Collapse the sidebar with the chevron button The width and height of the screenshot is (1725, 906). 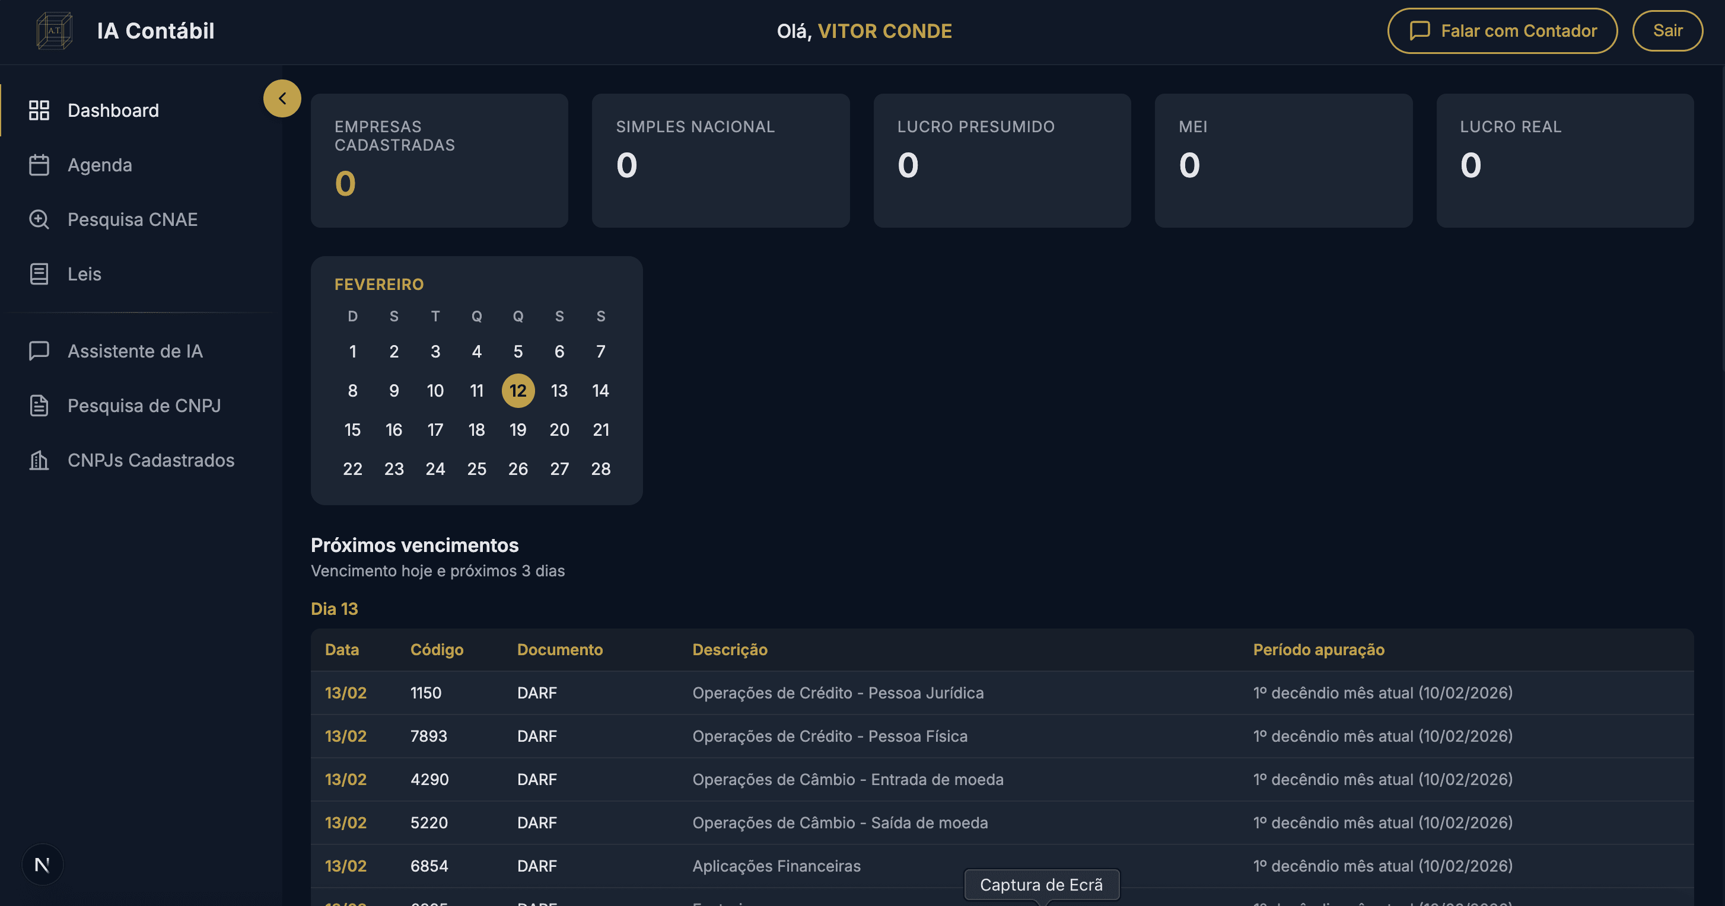tap(282, 98)
